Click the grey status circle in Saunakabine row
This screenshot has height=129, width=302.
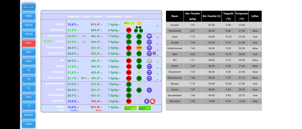click(139, 96)
